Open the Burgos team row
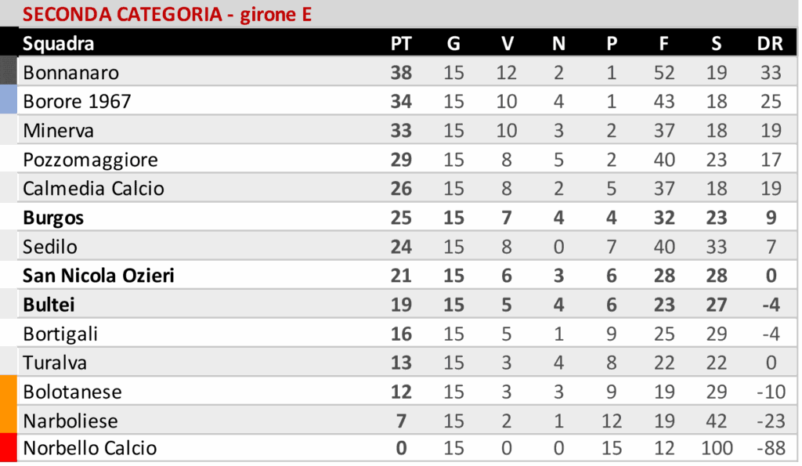The image size is (802, 466). pos(53,218)
